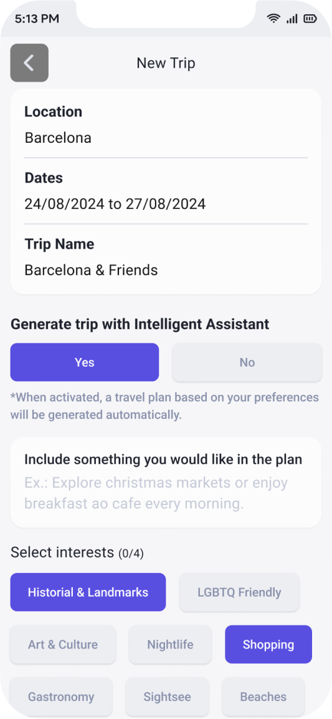Select Yes for Intelligent Assistant

pos(85,362)
